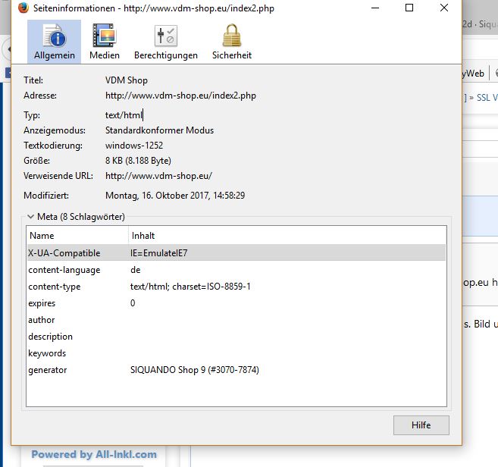
Task: Click into the Adresse URL field
Action: 180,96
